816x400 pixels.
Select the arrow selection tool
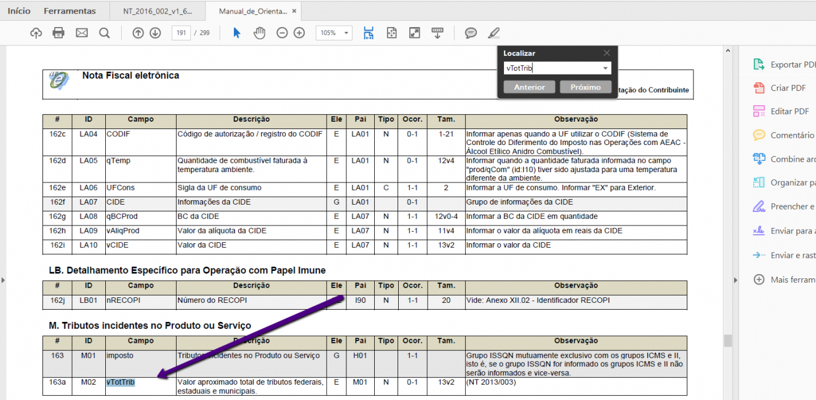point(237,33)
